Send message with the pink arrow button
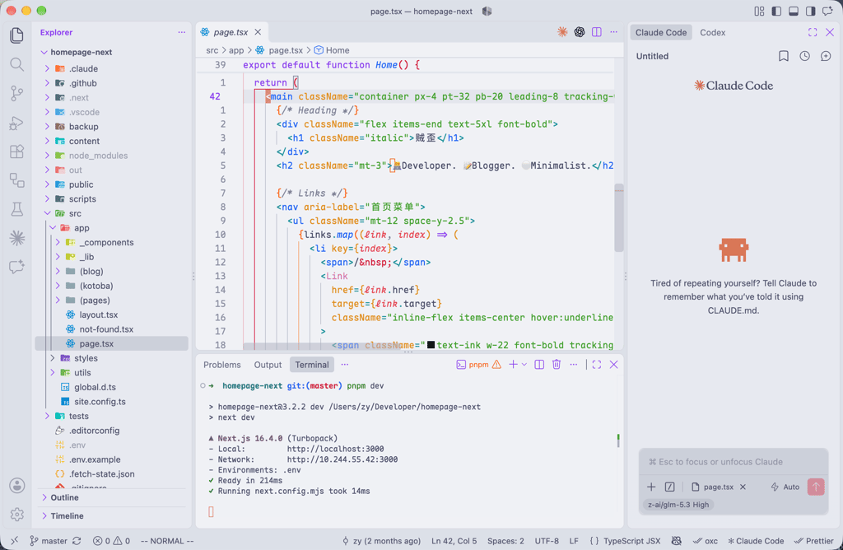843x550 pixels. coord(816,487)
